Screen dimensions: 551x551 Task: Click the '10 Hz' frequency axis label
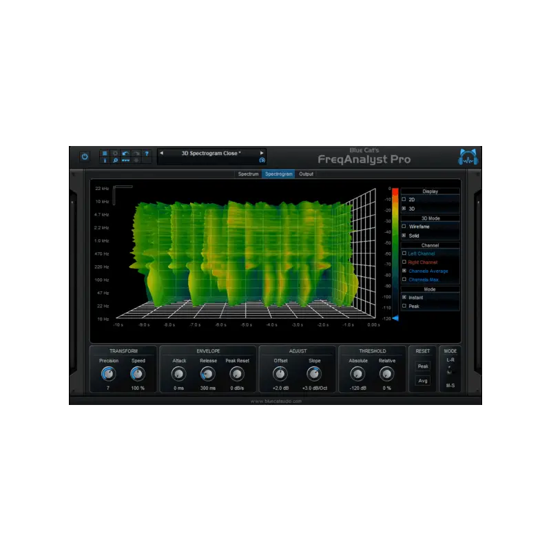click(103, 319)
